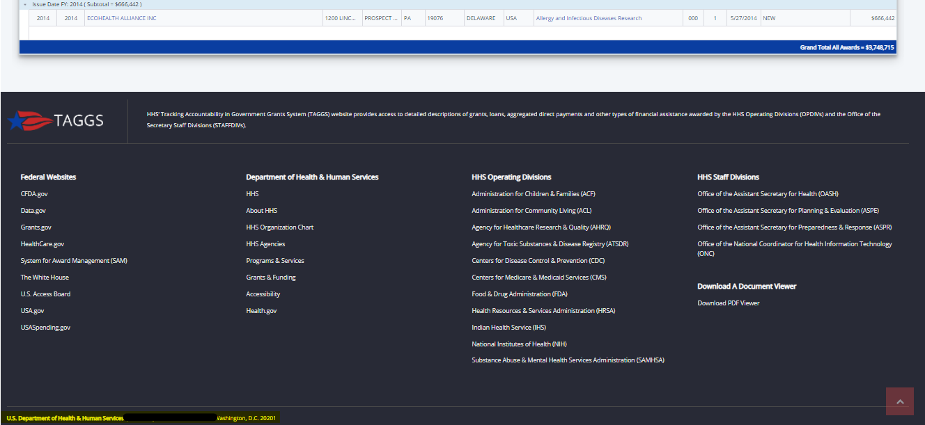Viewport: 925px width, 425px height.
Task: Open the Accessibility link
Action: 263,294
